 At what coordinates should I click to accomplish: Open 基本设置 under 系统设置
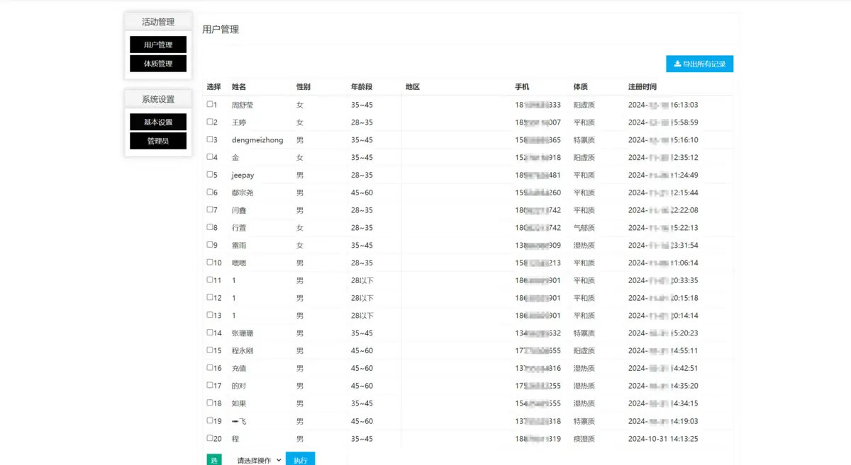coord(158,122)
